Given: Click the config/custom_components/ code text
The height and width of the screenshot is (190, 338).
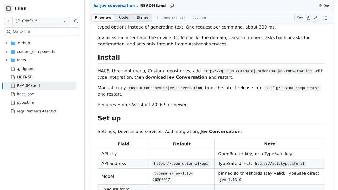Looking at the screenshot, I should click(292, 88).
